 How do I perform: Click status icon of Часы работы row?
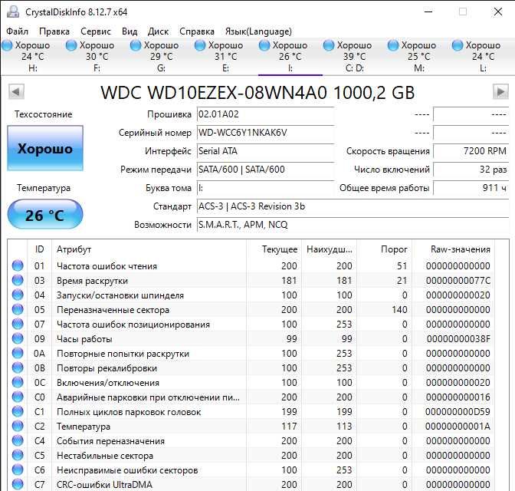point(18,338)
